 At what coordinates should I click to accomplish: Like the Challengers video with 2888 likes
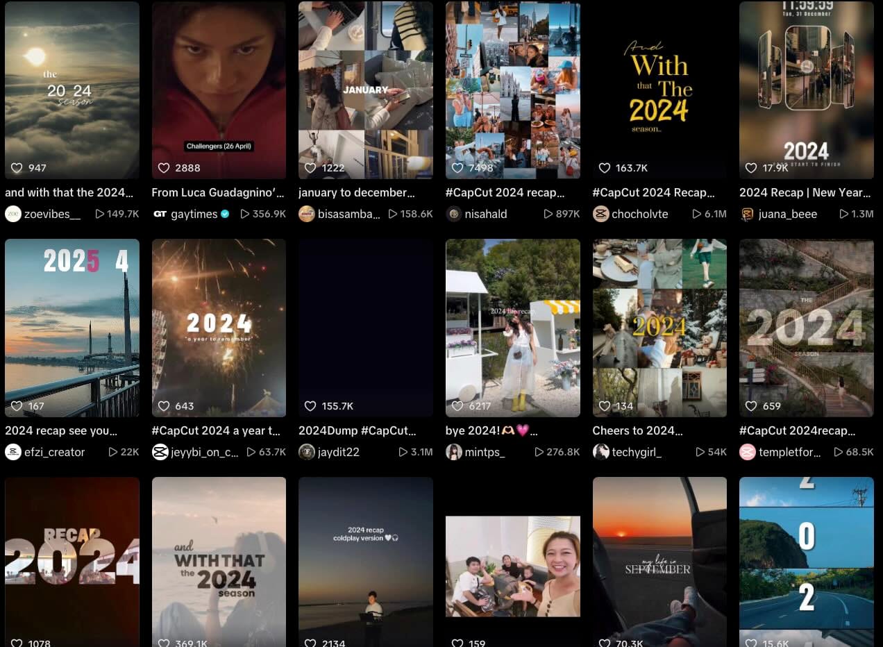pyautogui.click(x=164, y=168)
